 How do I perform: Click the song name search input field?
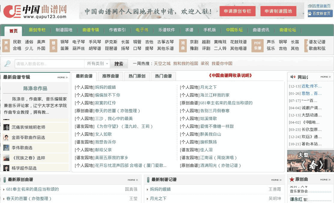(x=50, y=64)
